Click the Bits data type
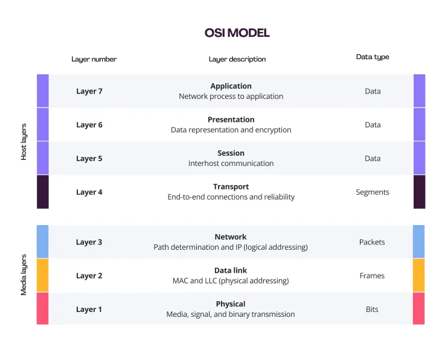Image resolution: width=442 pixels, height=350 pixels. pos(372,309)
